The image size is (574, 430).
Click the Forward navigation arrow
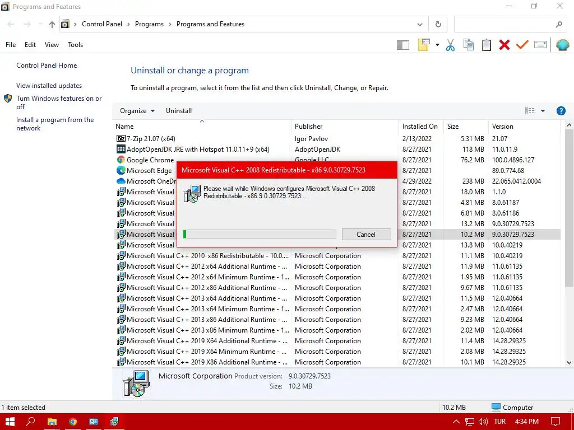(x=27, y=25)
